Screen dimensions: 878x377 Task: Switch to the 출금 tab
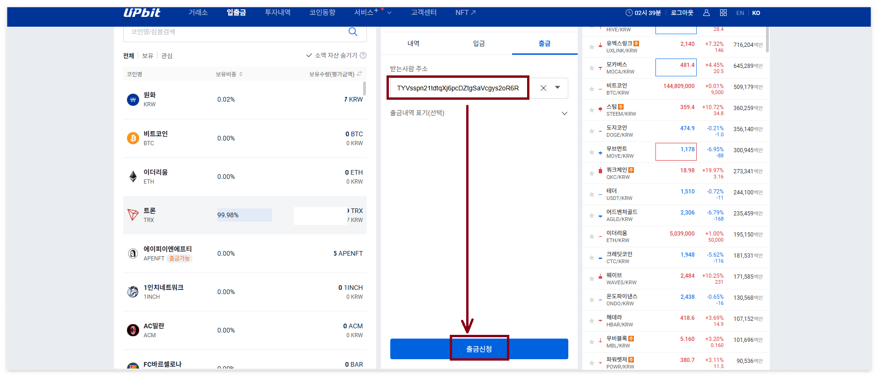(x=544, y=44)
